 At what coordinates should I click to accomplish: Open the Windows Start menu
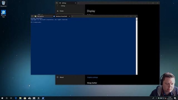(2, 98)
